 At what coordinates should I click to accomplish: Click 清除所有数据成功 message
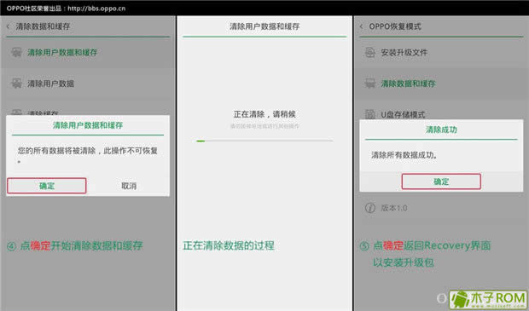pyautogui.click(x=404, y=155)
